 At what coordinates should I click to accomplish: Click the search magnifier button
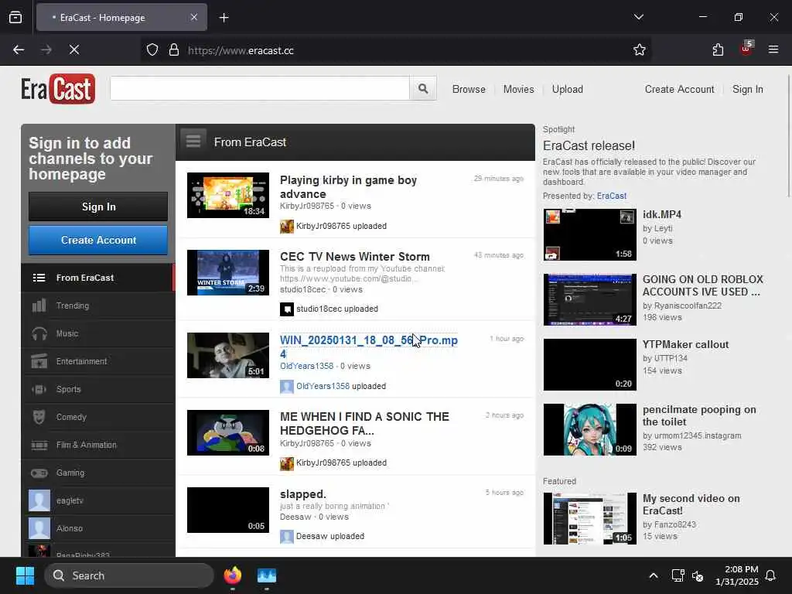[x=423, y=89]
